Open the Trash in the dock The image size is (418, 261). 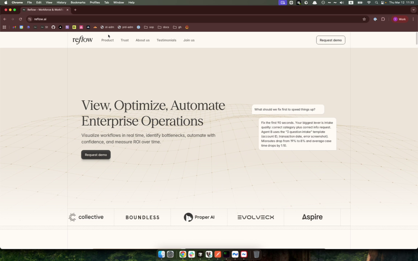point(256,254)
